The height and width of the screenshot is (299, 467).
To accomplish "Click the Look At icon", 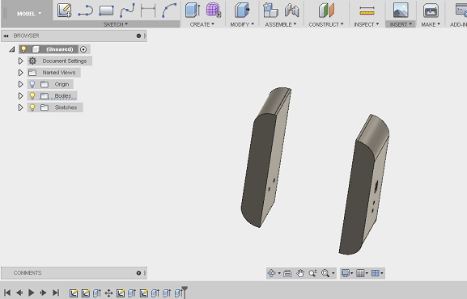I will 287,273.
